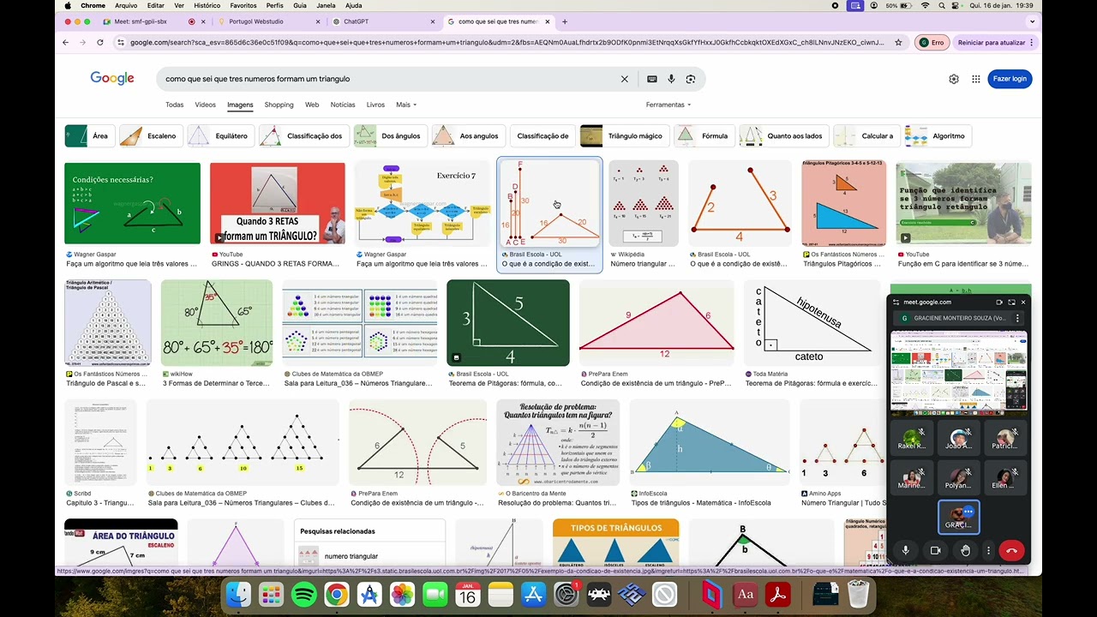This screenshot has width=1097, height=617.
Task: Open the Histórico menu in the menu bar
Action: click(207, 5)
